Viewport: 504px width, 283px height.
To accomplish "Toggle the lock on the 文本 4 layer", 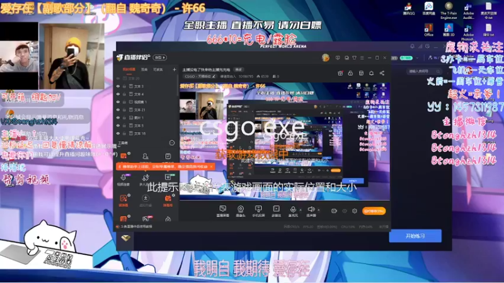I will (x=124, y=94).
